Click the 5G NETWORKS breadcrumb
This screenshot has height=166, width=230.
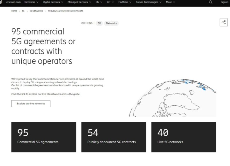point(36,11)
